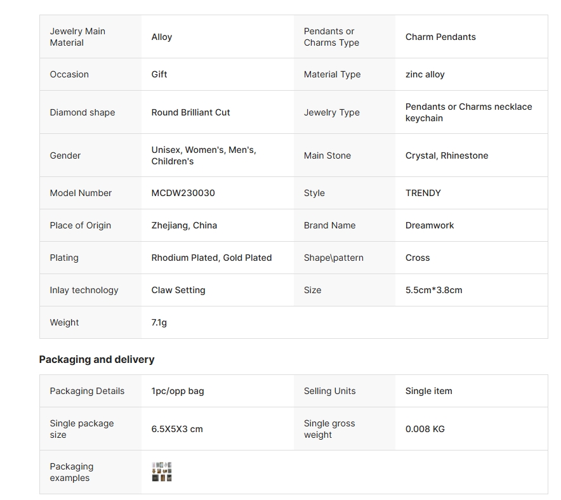The height and width of the screenshot is (500, 561).
Task: Click the Zhejiang, China origin value
Action: point(184,225)
